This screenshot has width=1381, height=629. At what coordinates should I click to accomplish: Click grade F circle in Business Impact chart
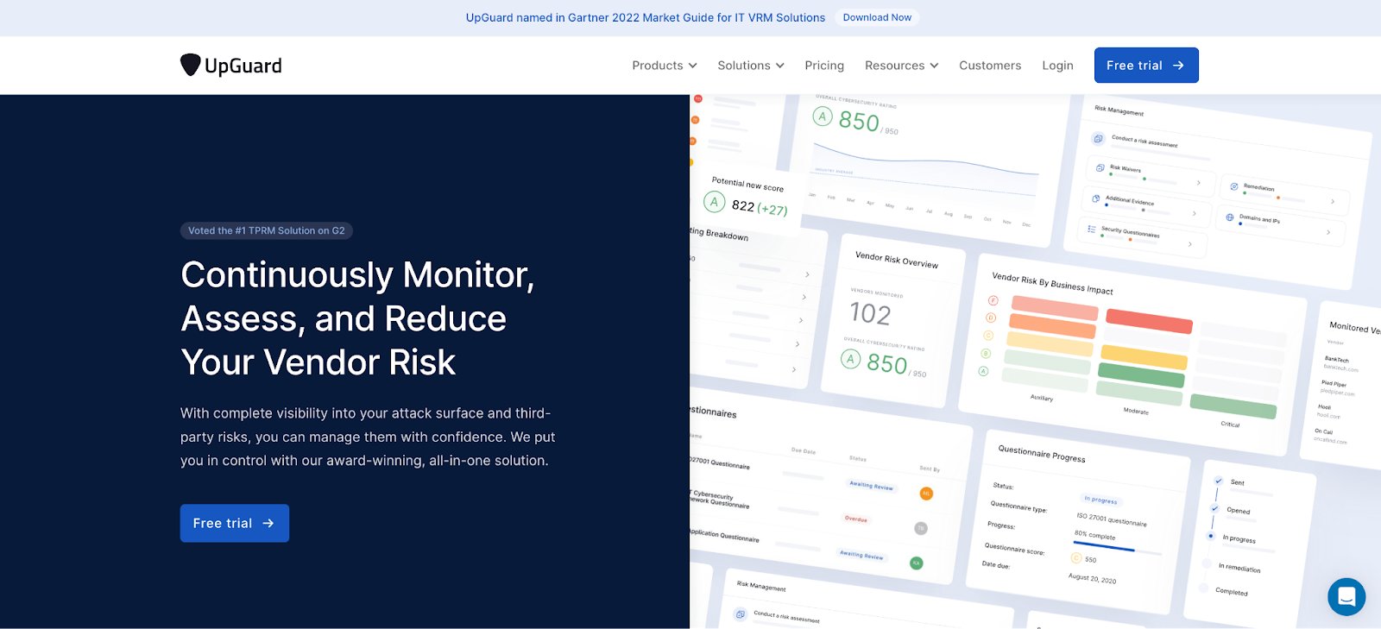(993, 300)
